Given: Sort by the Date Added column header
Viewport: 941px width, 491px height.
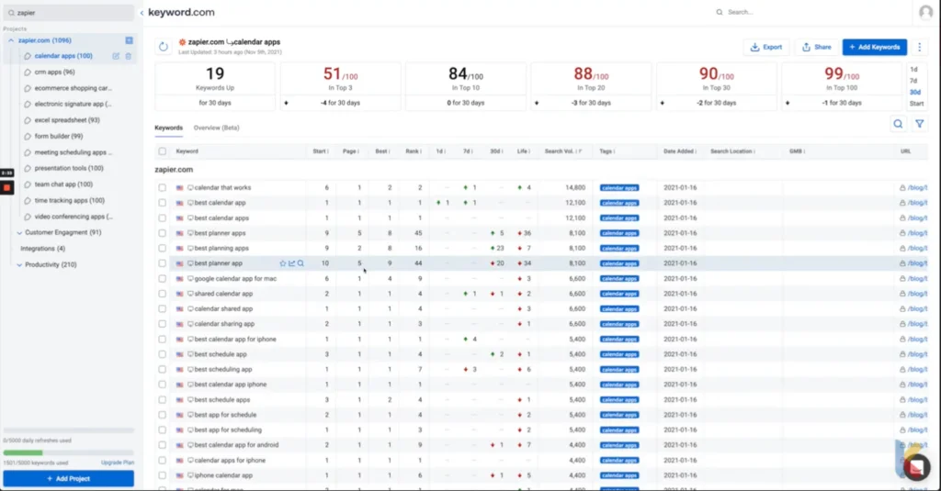Looking at the screenshot, I should coord(679,151).
